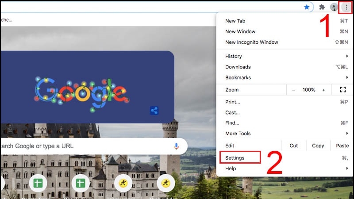Decrease zoom with the minus button

pyautogui.click(x=293, y=90)
